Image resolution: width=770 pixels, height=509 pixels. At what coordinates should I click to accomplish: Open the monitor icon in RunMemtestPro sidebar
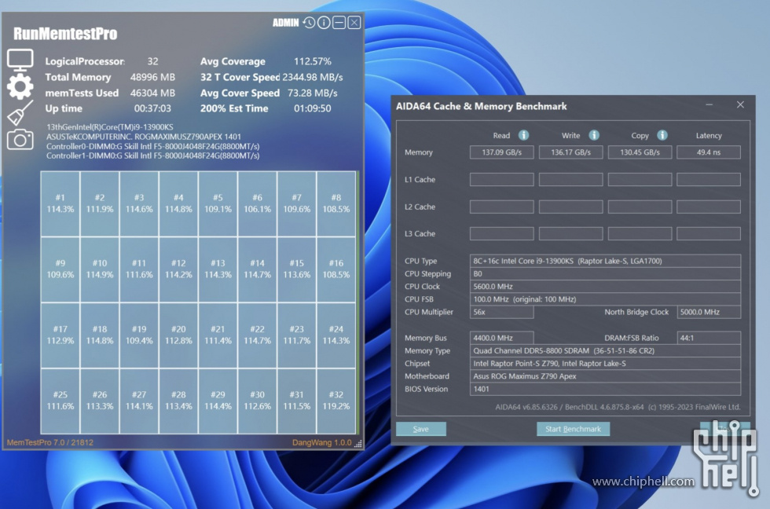20,60
